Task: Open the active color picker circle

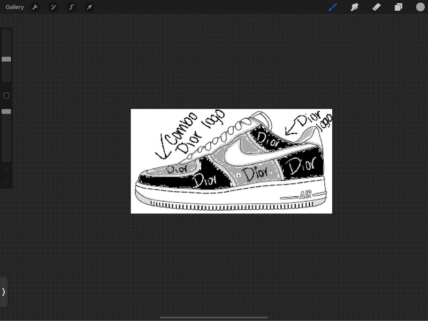Action: 420,7
